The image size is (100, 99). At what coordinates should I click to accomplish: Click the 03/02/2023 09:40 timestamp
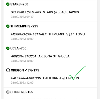22,17
